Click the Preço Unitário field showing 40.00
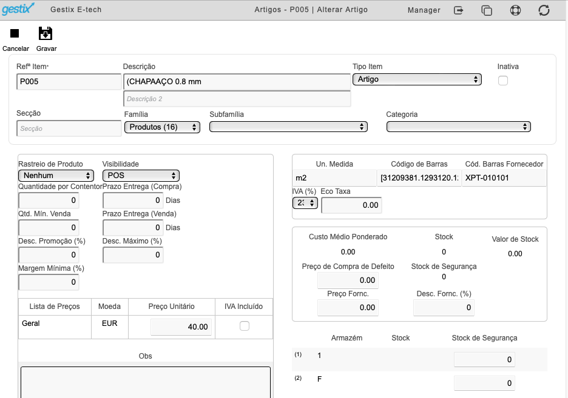 pos(181,327)
